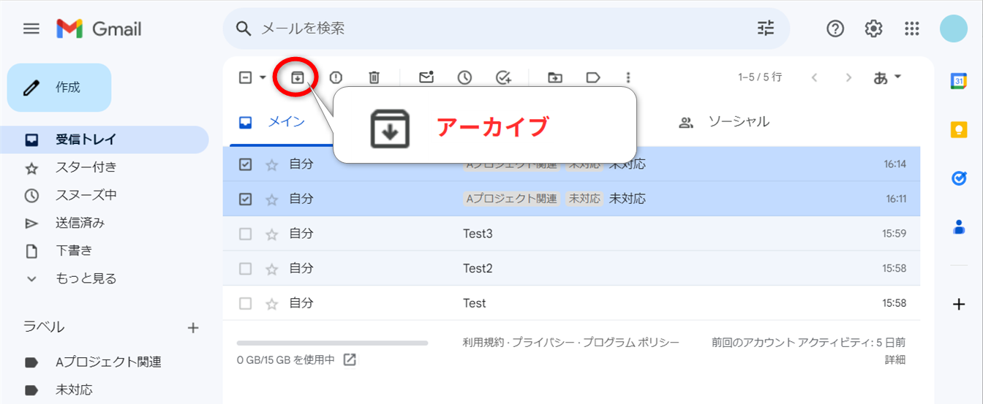Star the Test2 email
983x404 pixels.
pyautogui.click(x=272, y=269)
